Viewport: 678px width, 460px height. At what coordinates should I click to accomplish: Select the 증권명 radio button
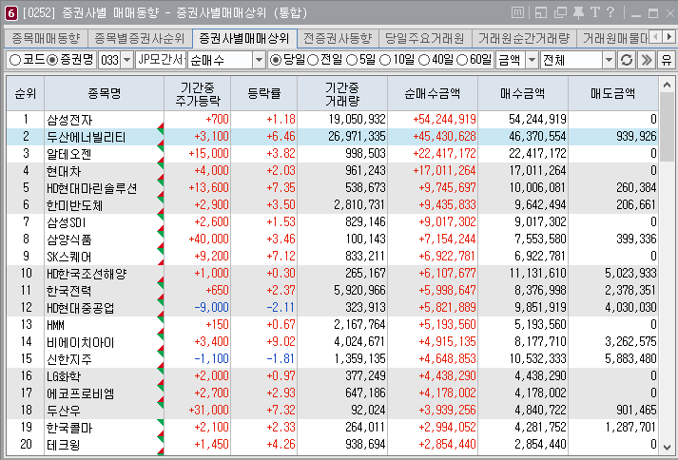[x=52, y=60]
